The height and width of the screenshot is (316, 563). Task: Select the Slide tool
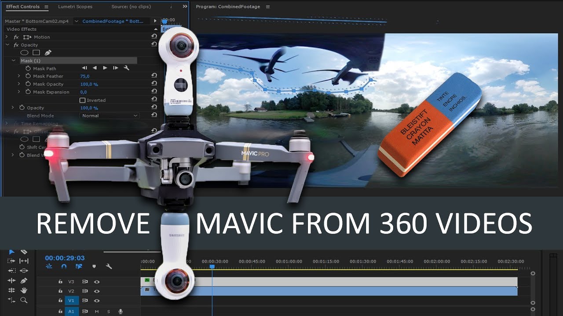[24, 271]
